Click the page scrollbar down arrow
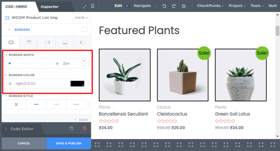Viewport: 280px width, 151px height. tap(277, 136)
